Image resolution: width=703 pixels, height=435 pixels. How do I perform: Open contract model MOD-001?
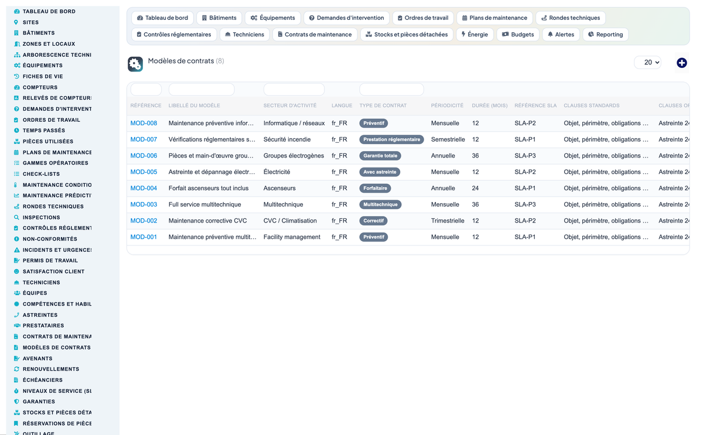tap(144, 237)
